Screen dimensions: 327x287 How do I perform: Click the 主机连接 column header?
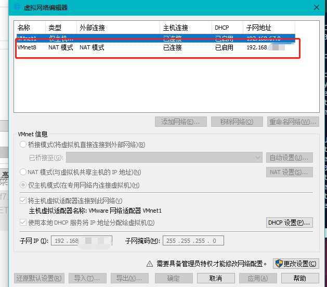coord(186,28)
